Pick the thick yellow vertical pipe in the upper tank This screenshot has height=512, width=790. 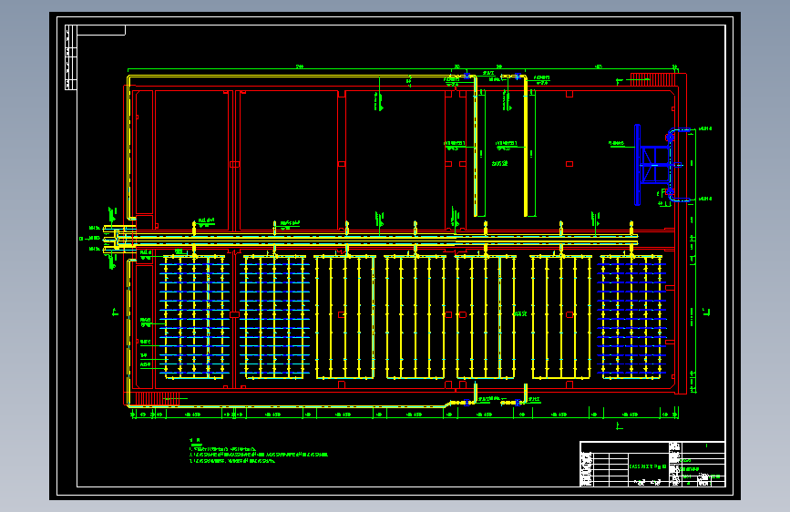[x=526, y=146]
